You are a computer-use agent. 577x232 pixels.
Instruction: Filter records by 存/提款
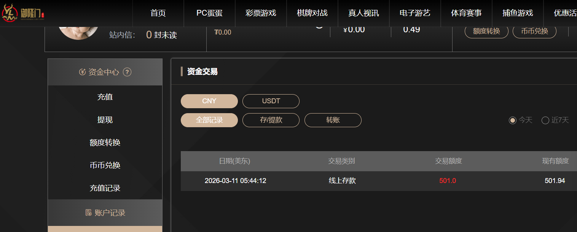tap(271, 120)
